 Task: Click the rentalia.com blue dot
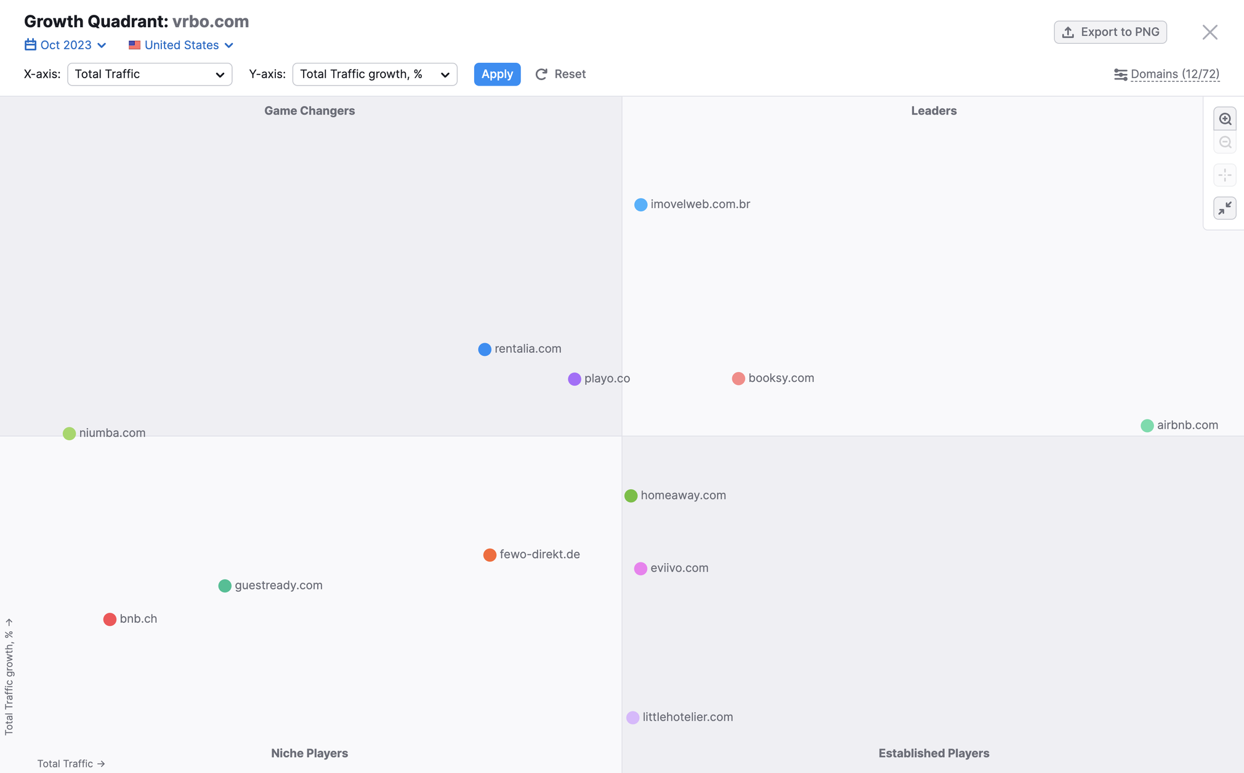coord(485,349)
